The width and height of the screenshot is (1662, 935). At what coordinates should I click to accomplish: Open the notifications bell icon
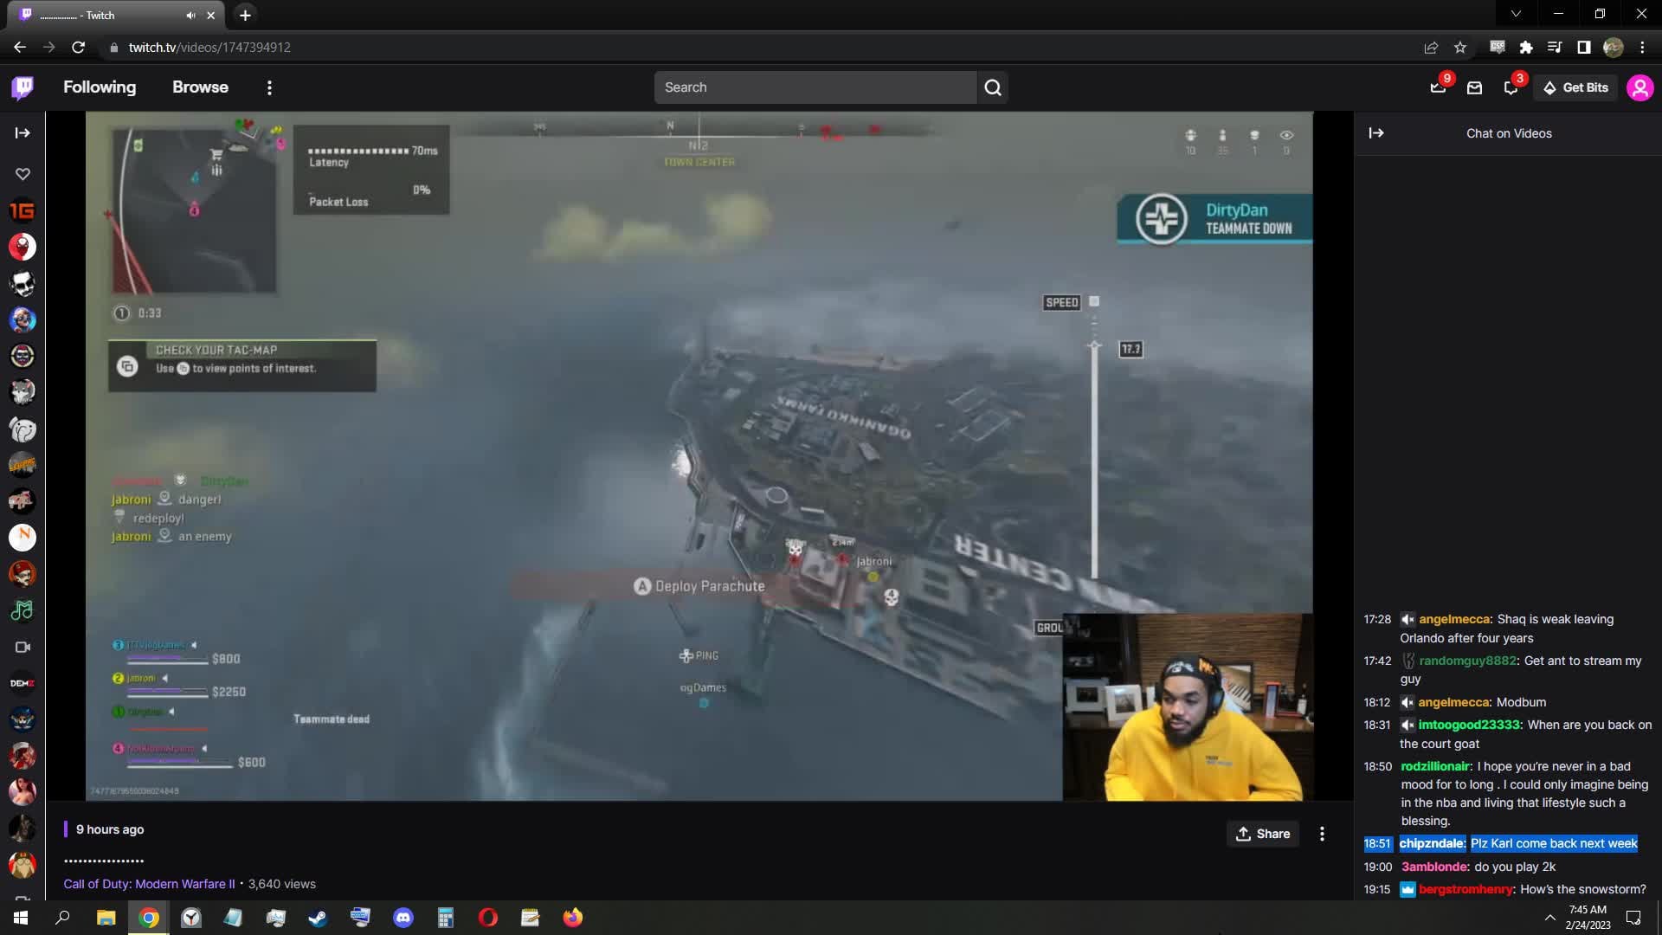(1511, 87)
